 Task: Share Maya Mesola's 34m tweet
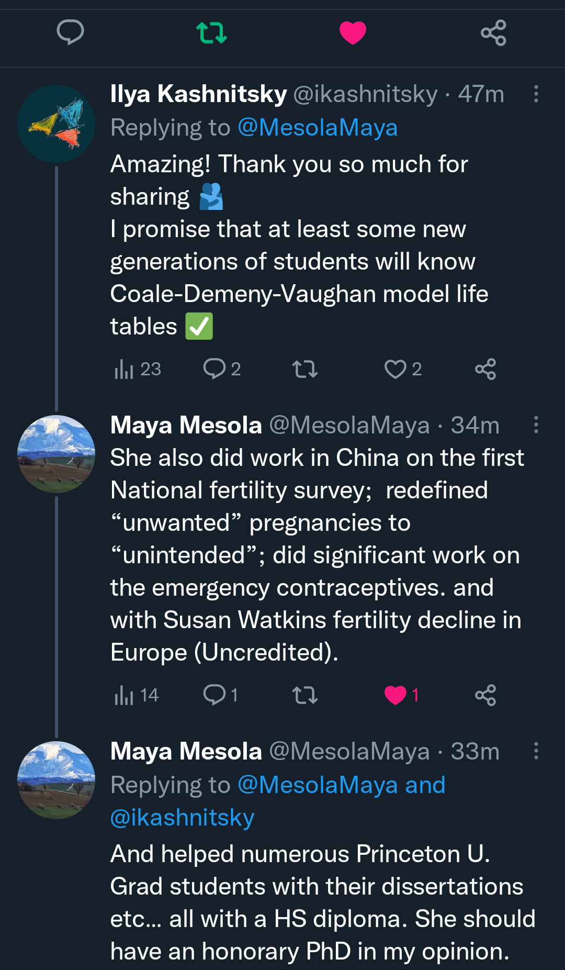487,695
